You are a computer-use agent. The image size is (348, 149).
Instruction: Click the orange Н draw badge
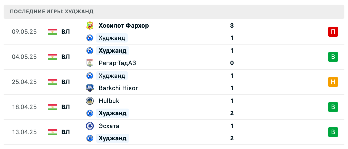tap(333, 82)
